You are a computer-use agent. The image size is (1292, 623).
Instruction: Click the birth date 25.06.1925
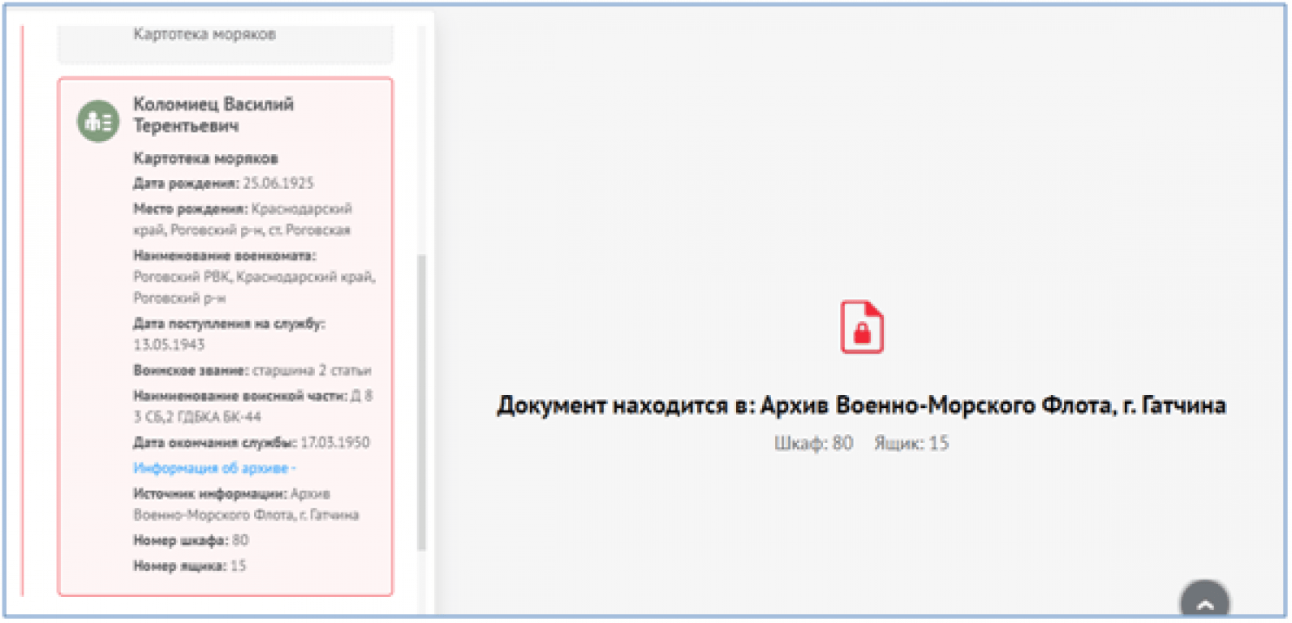[x=278, y=183]
